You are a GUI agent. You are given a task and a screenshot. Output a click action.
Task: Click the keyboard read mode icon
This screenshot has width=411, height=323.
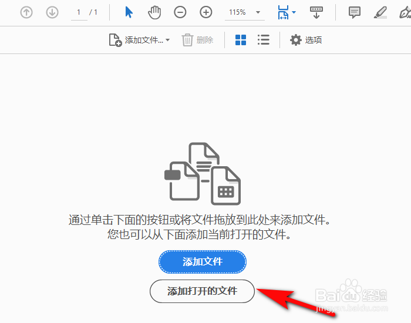pos(316,12)
